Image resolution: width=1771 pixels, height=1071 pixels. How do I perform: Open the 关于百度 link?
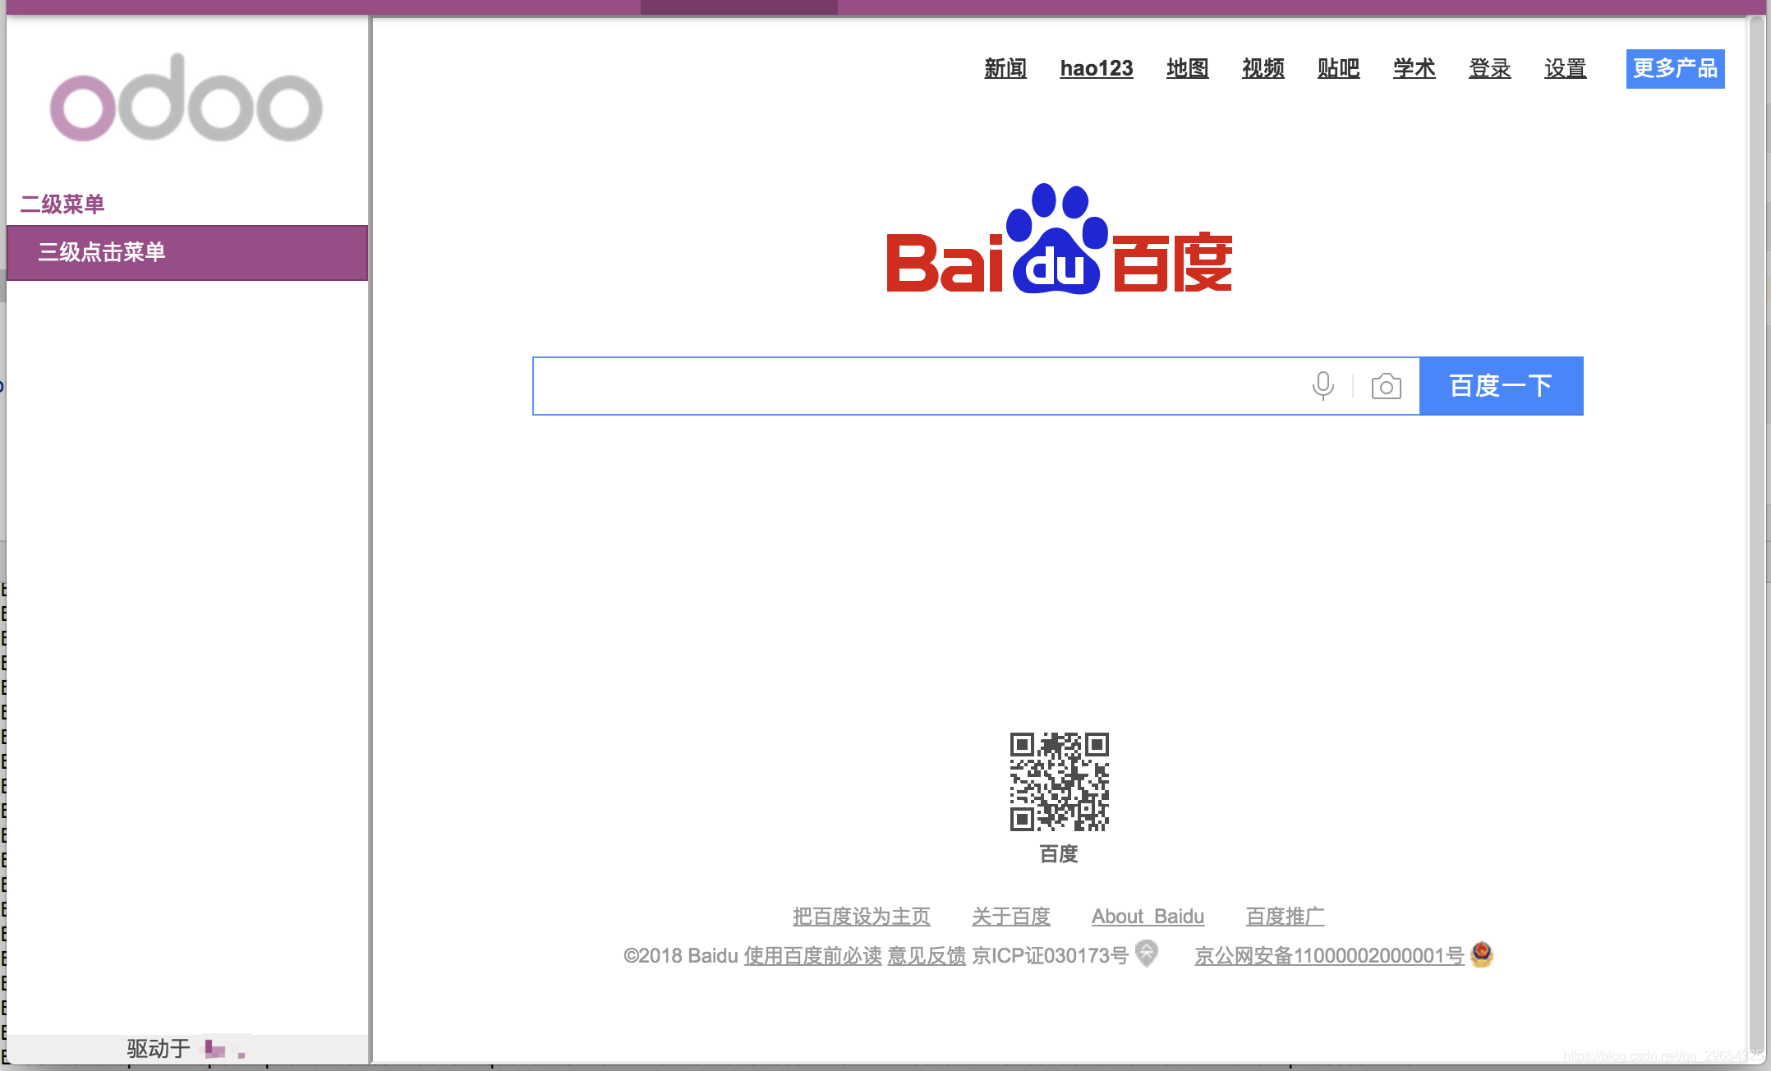point(1011,916)
